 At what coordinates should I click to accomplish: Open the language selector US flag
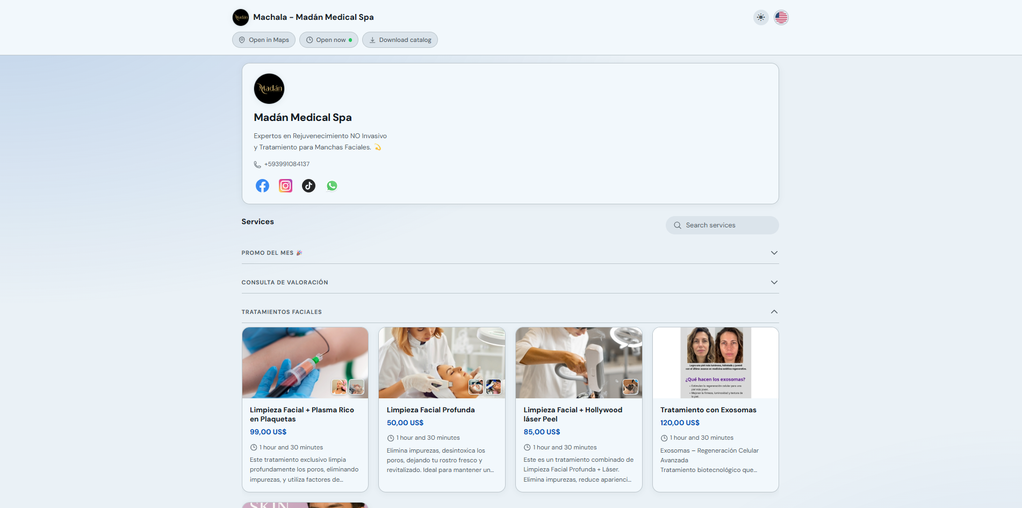coord(781,17)
